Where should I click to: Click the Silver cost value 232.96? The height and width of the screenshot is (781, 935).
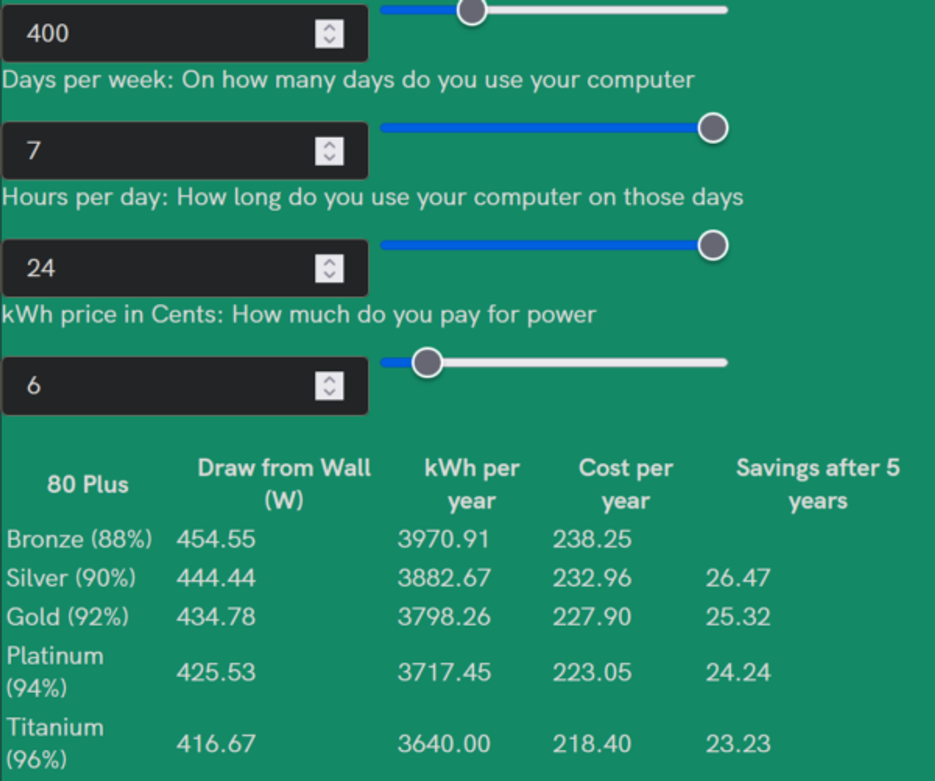[592, 578]
